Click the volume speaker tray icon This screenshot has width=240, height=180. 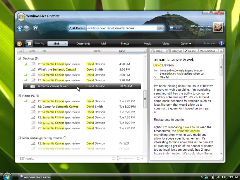tap(224, 177)
